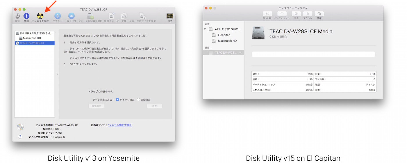Collapse the APPLE SSD SM01 disclosure triangle
Viewport: 407px width, 163px height.
tap(205, 29)
